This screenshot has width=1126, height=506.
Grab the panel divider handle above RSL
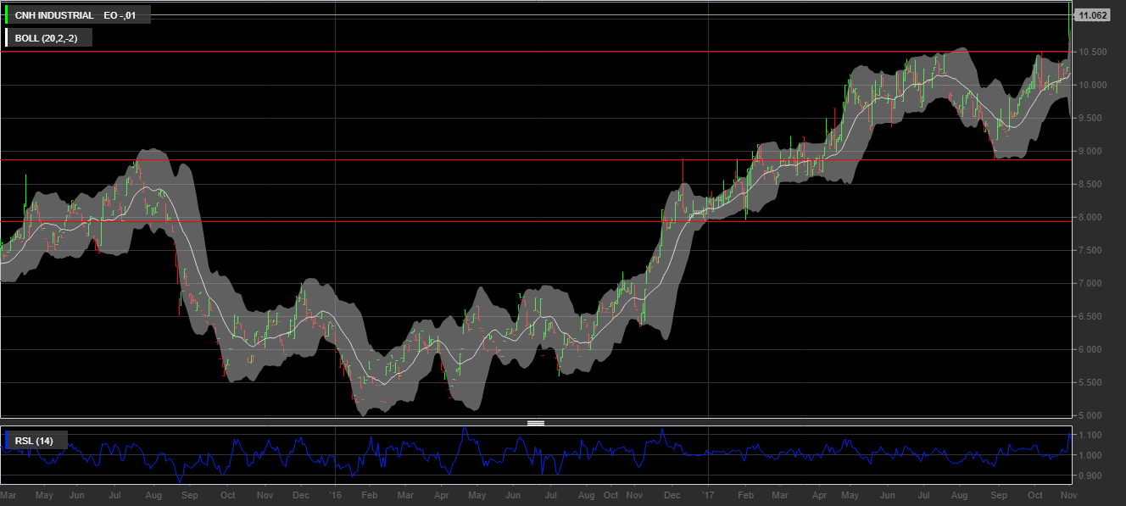click(x=535, y=422)
